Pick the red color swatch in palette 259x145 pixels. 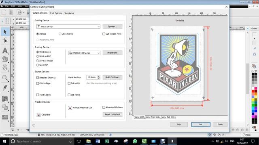[x=253, y=91]
